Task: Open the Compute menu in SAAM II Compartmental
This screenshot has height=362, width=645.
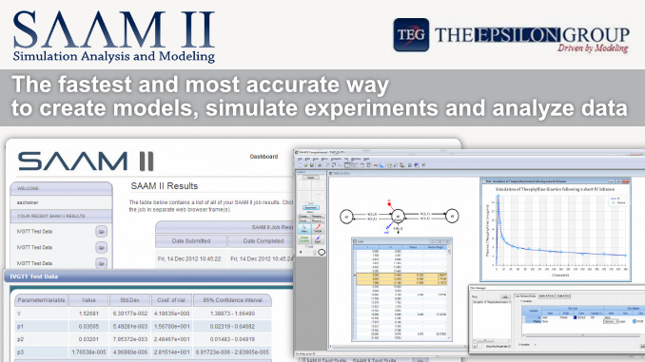Action: click(x=336, y=159)
